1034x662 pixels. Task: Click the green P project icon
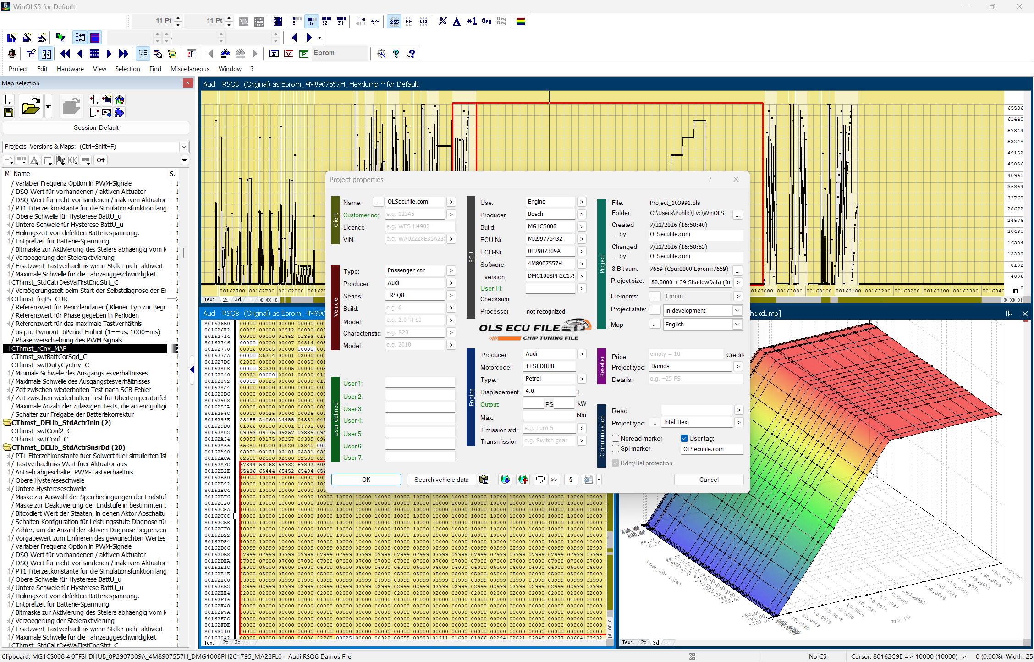pyautogui.click(x=303, y=54)
